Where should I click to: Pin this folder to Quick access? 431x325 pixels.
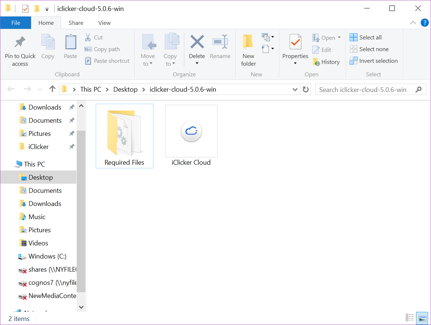click(20, 49)
